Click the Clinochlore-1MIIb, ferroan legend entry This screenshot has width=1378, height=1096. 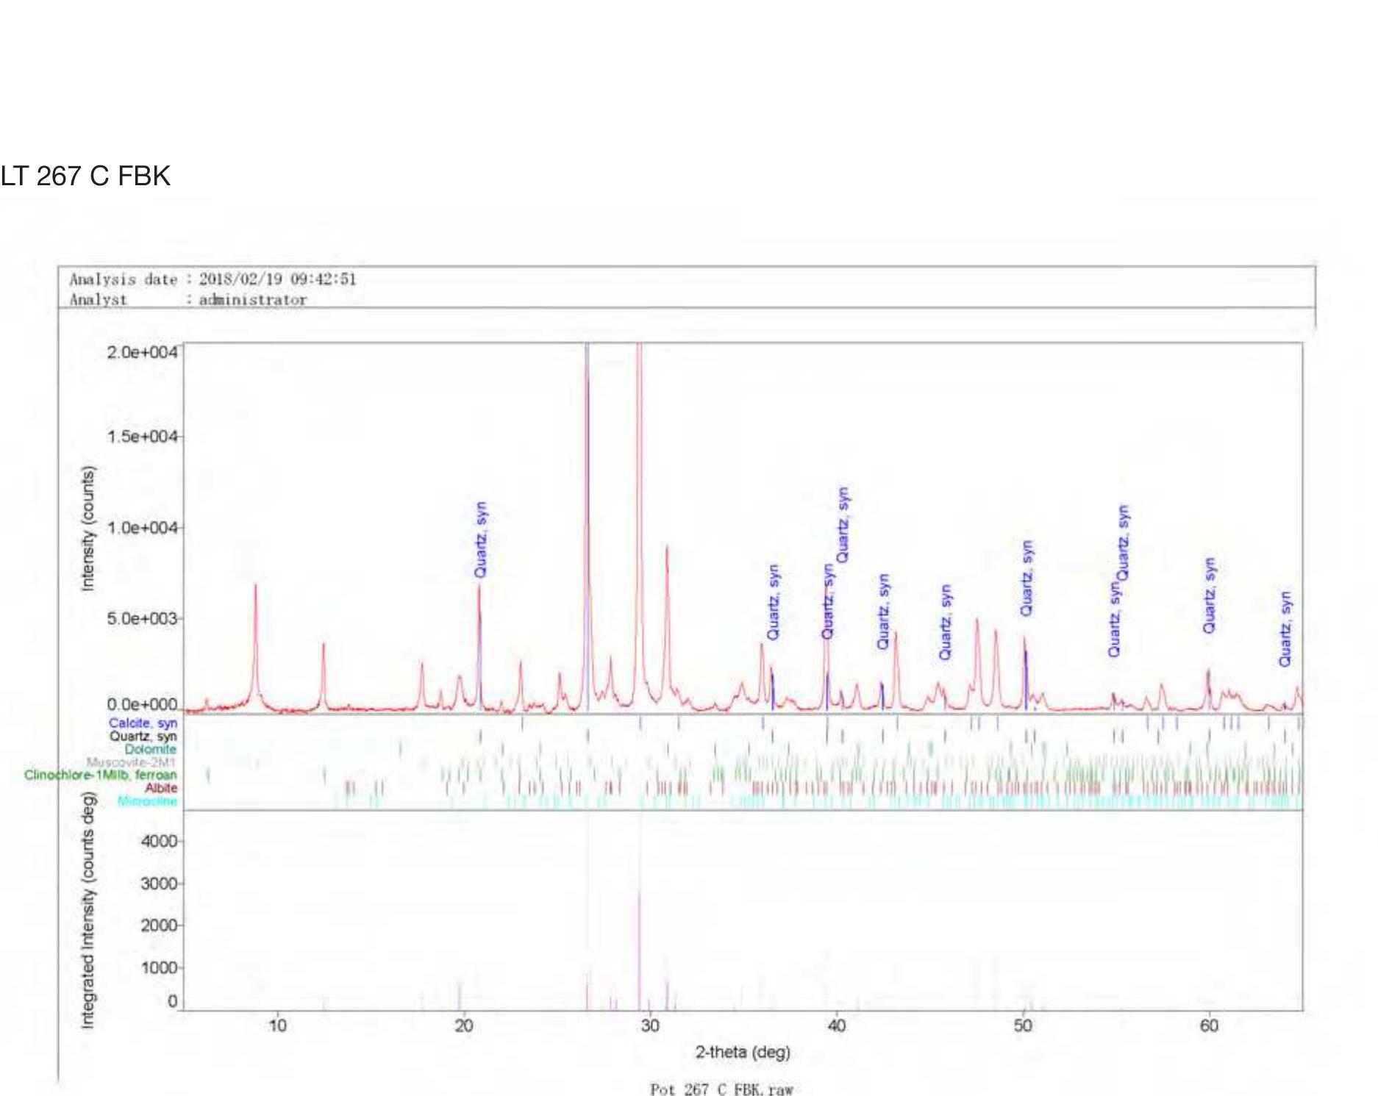(x=100, y=775)
